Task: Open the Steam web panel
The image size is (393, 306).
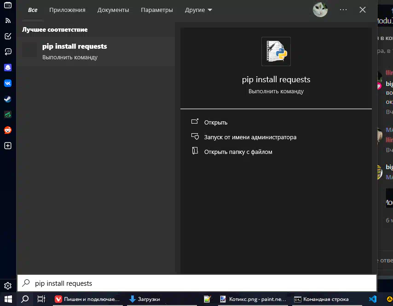Action: coord(8,99)
